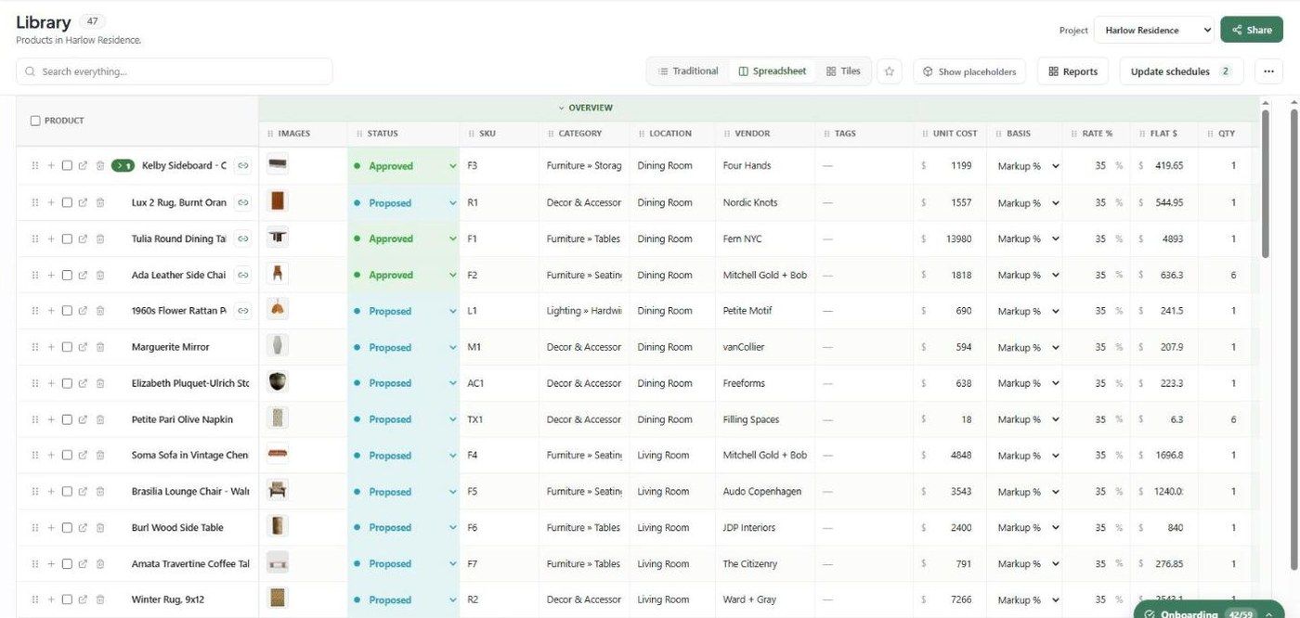The height and width of the screenshot is (618, 1300).
Task: Delete the Marguerite Mirror product
Action: 100,347
